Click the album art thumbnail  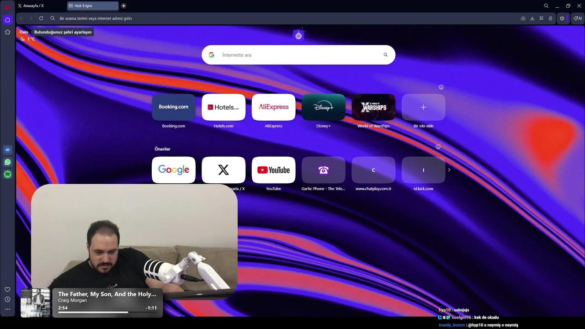[35, 302]
